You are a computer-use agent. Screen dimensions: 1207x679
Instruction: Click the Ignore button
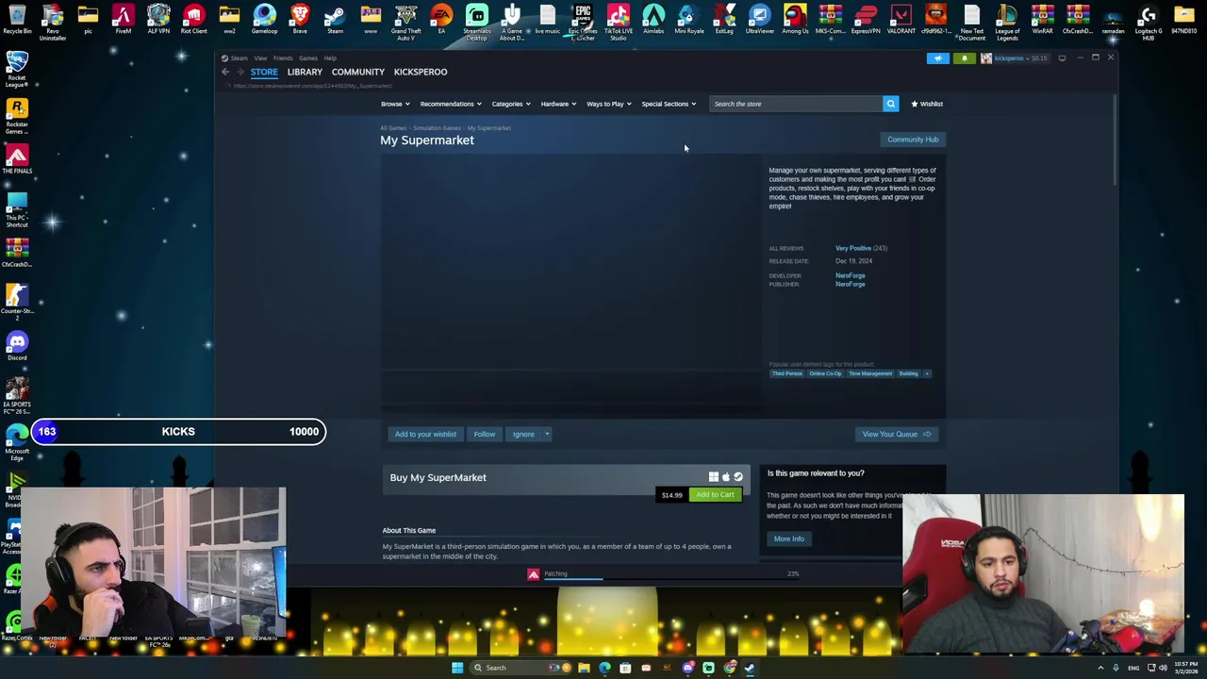coord(523,434)
